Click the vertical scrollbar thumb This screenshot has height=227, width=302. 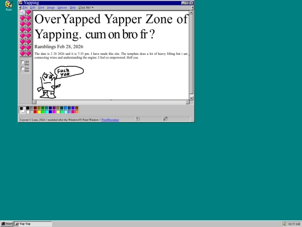(x=191, y=54)
